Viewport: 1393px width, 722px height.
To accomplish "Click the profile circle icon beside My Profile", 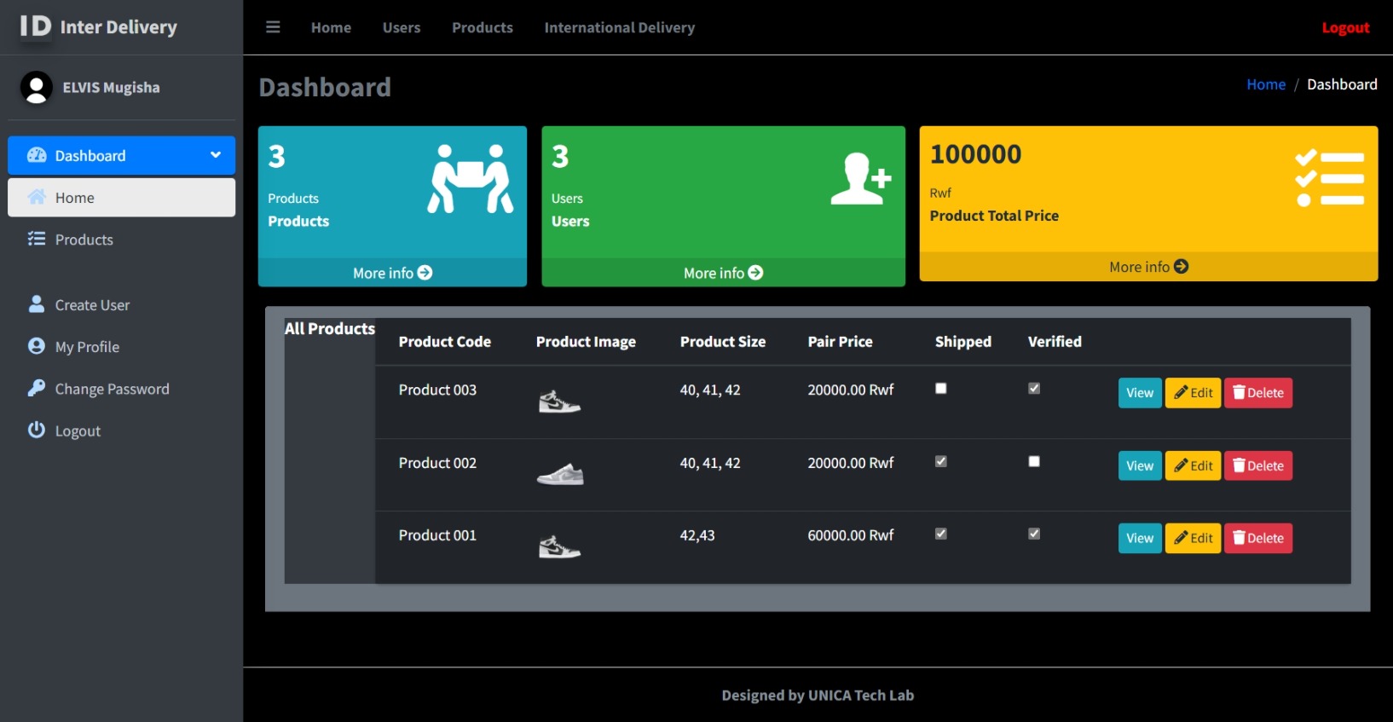I will (x=37, y=346).
